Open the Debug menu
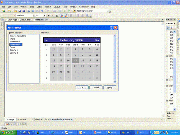The width and height of the screenshot is (180, 135). tap(40, 7)
